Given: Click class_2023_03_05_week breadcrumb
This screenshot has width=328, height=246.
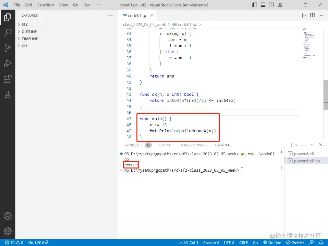Looking at the screenshot, I should click(x=144, y=24).
